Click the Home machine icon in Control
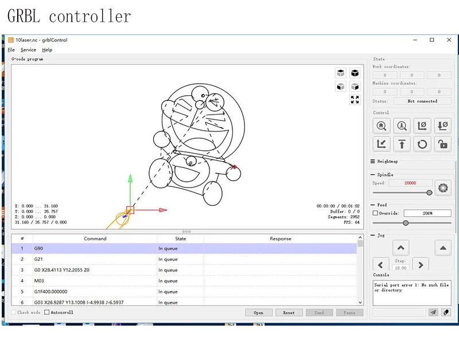The height and width of the screenshot is (344, 459). click(x=381, y=126)
